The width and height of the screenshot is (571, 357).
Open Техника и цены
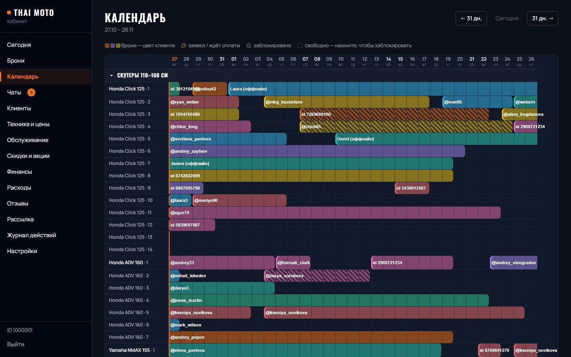tap(46, 124)
